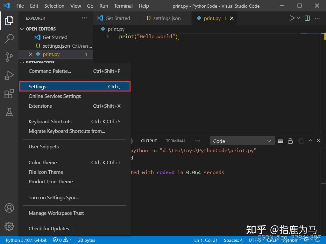Open the Search view in the activity bar
The image size is (326, 244).
9,38
